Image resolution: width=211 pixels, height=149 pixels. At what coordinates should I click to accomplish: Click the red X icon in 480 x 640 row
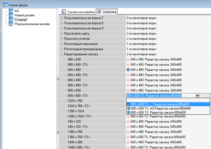coord(128,59)
